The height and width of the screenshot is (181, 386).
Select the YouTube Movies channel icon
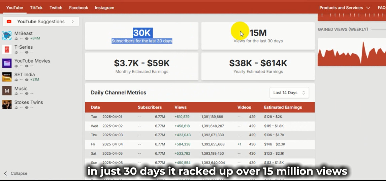(x=7, y=63)
